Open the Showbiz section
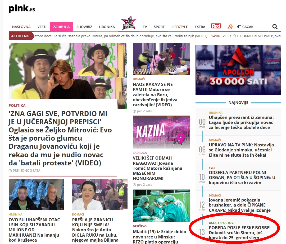 pyautogui.click(x=84, y=27)
